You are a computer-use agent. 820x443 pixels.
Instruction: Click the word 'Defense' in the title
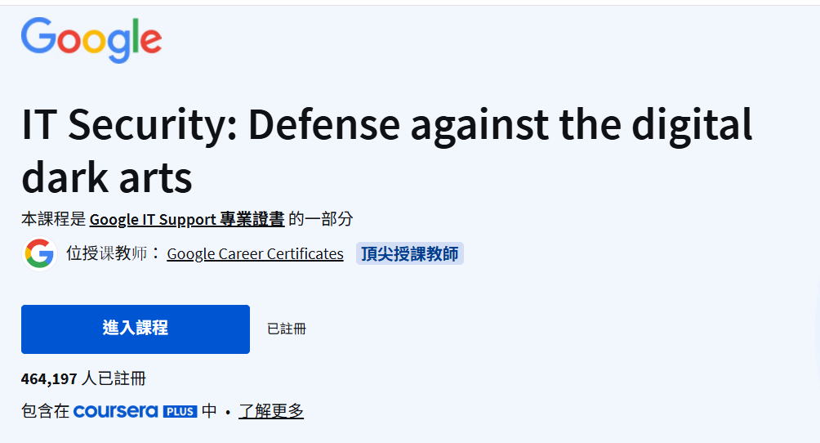(324, 124)
